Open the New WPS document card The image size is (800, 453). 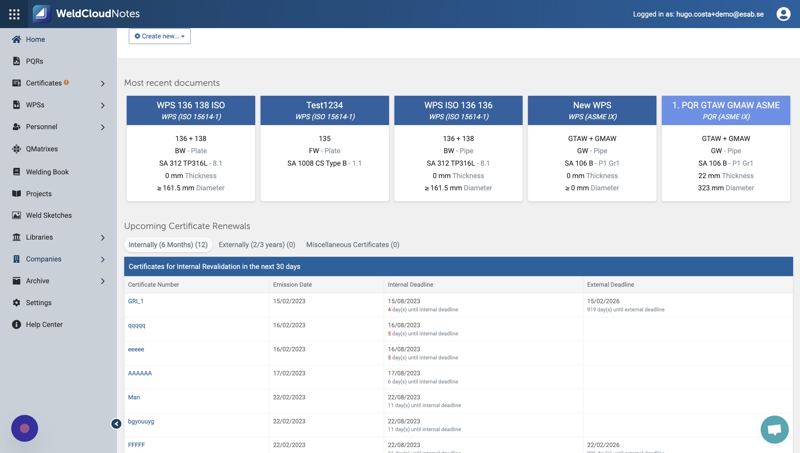(592, 148)
